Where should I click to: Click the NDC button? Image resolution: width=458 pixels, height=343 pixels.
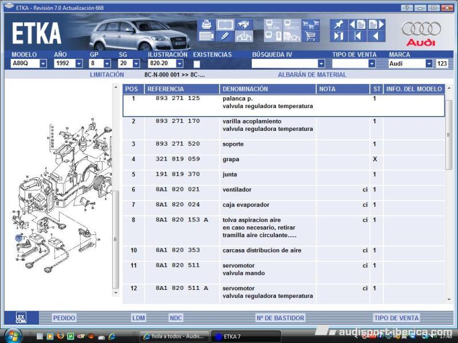pos(176,318)
